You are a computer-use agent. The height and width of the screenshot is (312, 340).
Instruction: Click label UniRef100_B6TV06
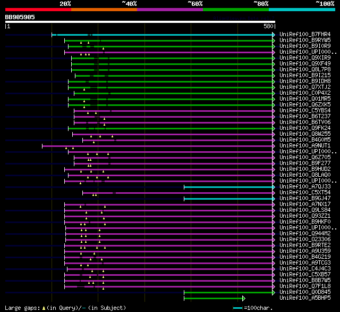tap(305, 122)
